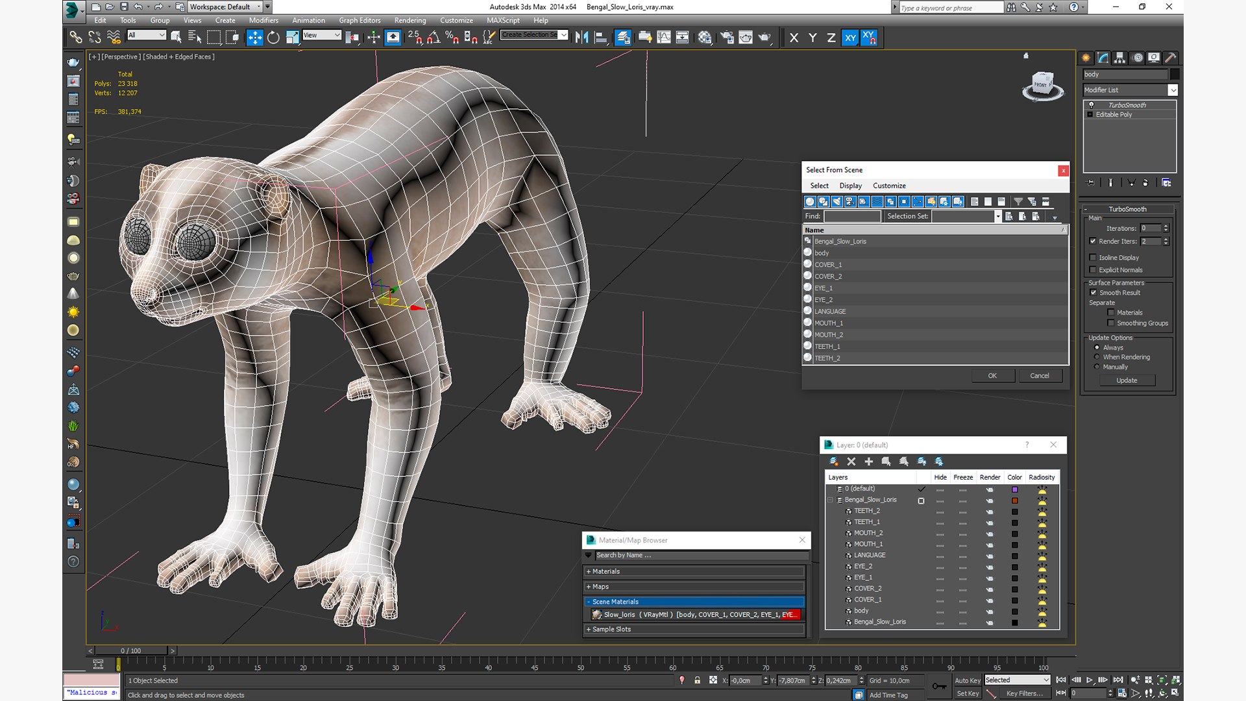The width and height of the screenshot is (1246, 701).
Task: Select the Select and Link tool
Action: 76,38
